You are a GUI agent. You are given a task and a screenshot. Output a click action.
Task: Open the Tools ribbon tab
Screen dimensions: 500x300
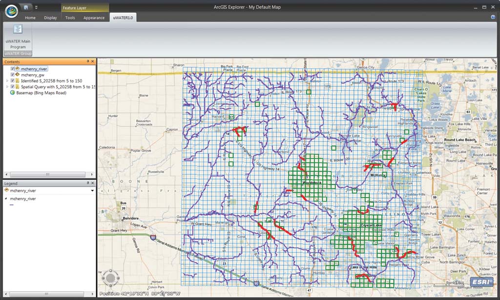[70, 18]
